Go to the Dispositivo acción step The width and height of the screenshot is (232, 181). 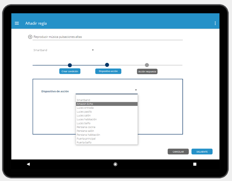coord(108,71)
